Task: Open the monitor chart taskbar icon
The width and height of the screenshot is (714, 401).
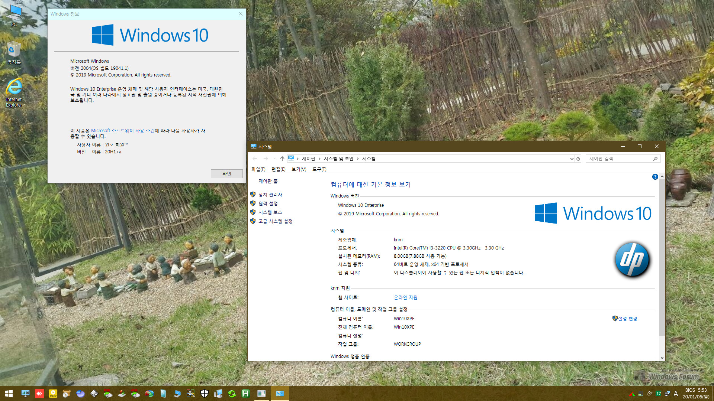Action: [x=26, y=394]
